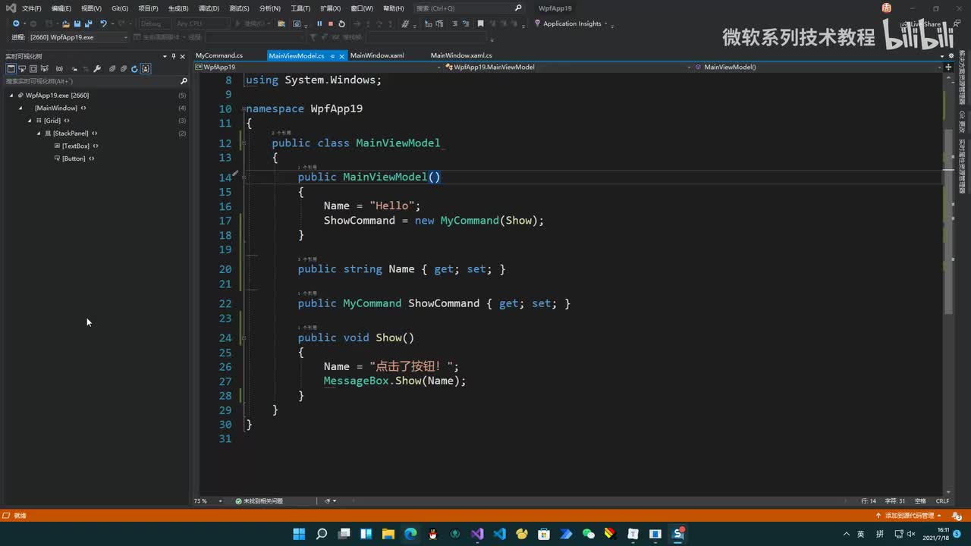Click the taskbar search icon
Image resolution: width=971 pixels, height=546 pixels.
point(322,534)
